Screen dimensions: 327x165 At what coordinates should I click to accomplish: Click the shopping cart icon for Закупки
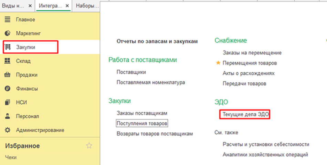coord(7,47)
